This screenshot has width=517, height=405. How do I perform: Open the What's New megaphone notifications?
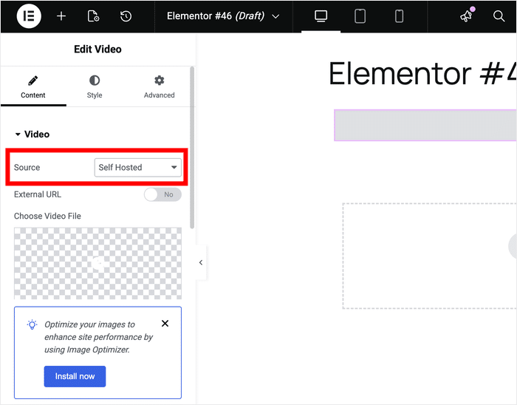pyautogui.click(x=467, y=16)
